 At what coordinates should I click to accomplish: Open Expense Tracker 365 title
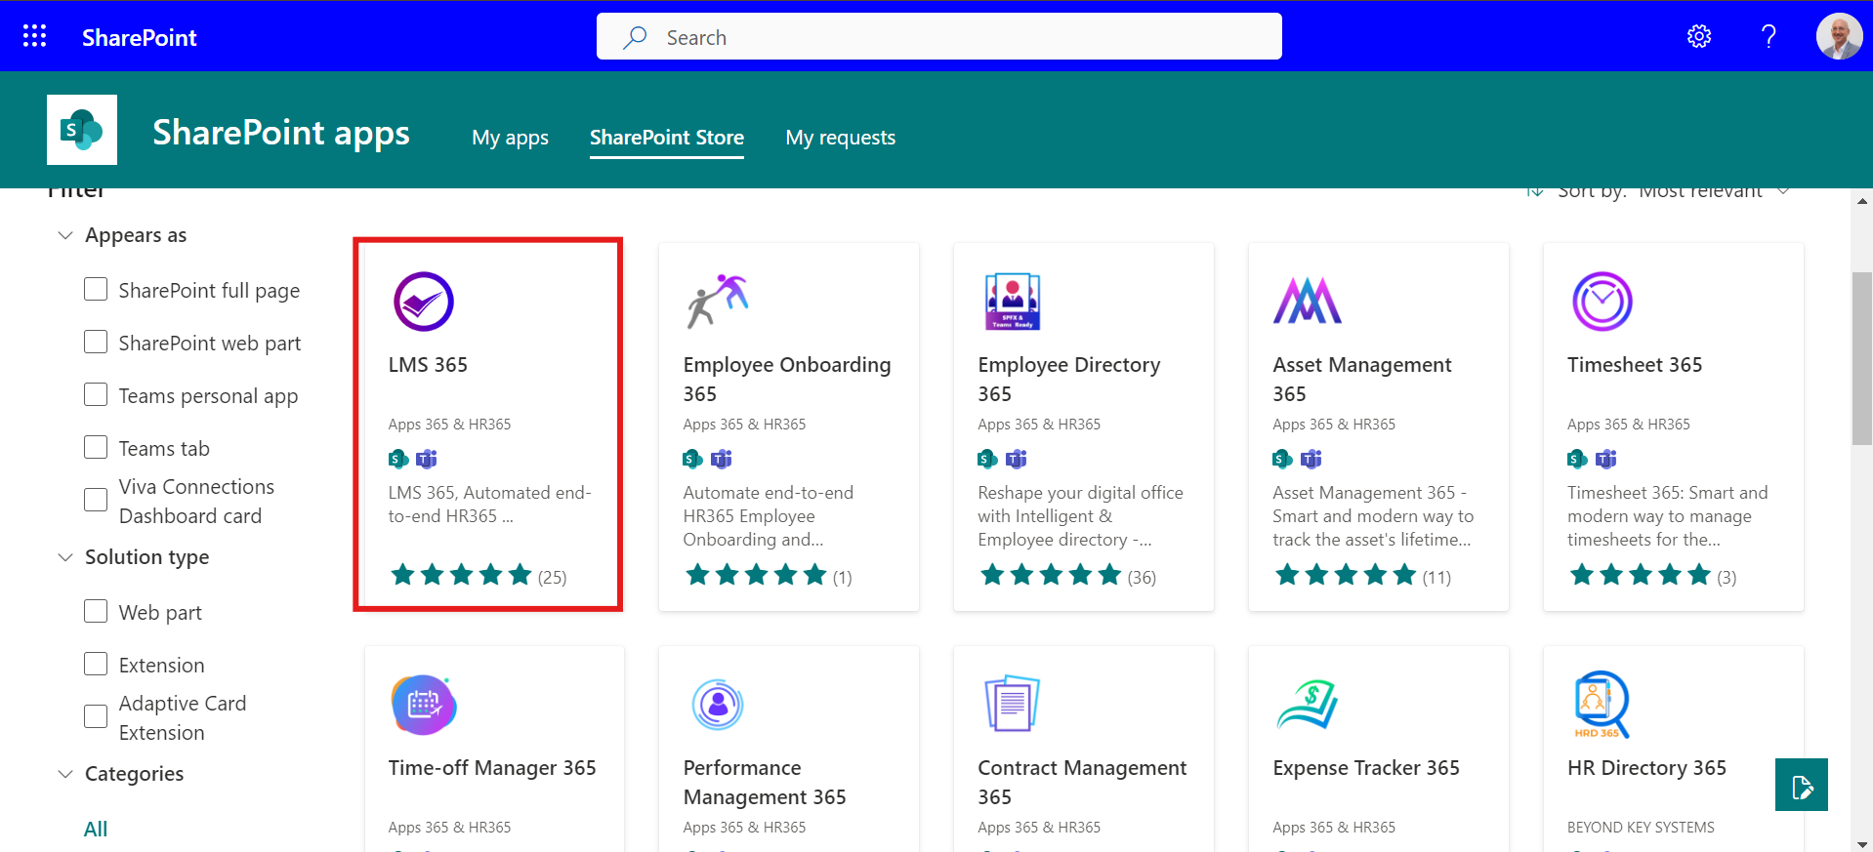tap(1366, 768)
